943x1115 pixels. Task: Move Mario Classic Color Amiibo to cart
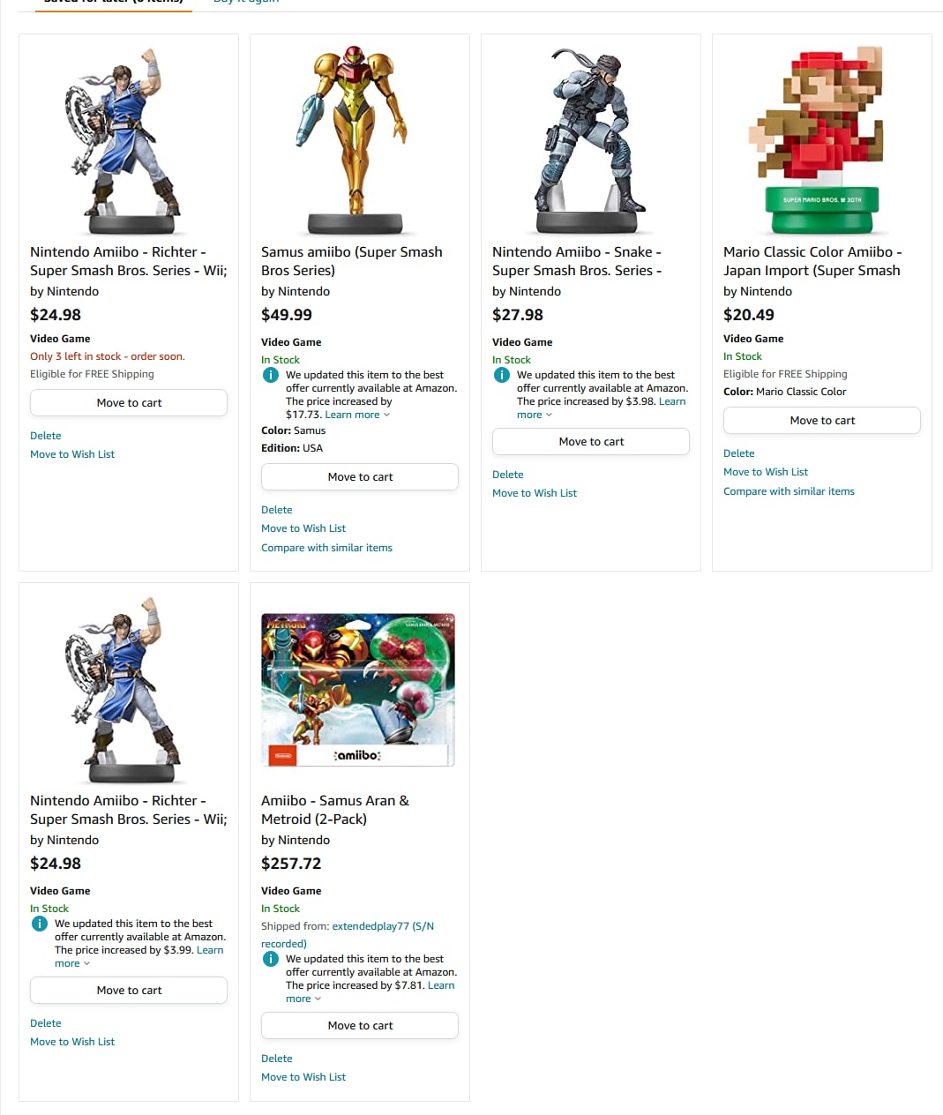(822, 421)
